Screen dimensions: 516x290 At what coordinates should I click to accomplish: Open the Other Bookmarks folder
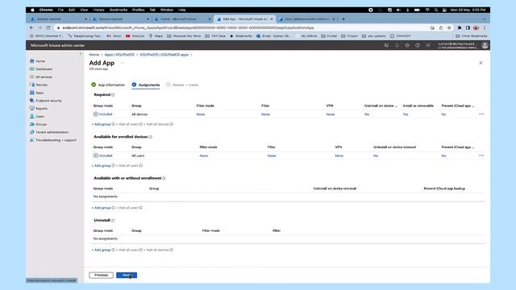[x=471, y=35]
